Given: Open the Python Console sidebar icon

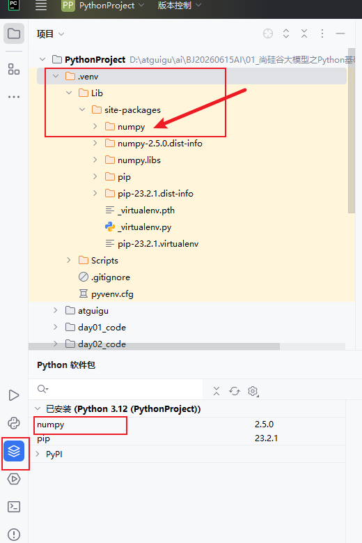Looking at the screenshot, I should [x=14, y=423].
